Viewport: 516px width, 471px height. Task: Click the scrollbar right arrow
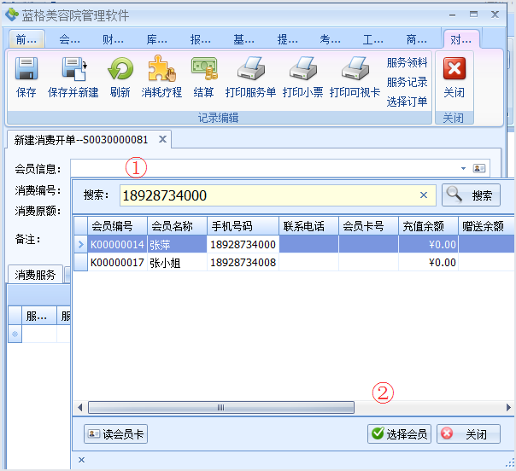508,408
